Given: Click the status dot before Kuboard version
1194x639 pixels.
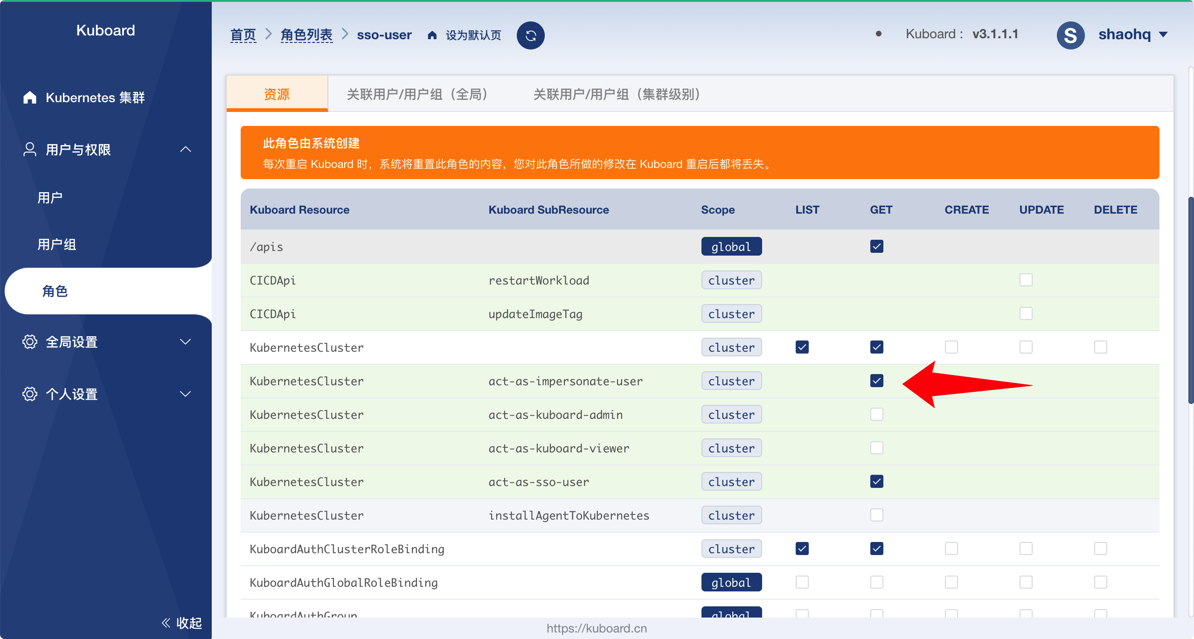Looking at the screenshot, I should [x=879, y=34].
